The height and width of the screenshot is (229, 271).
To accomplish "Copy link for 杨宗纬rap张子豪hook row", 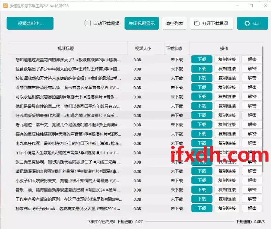I will pos(227,208).
